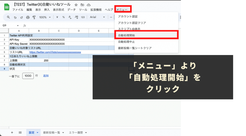Choose 自動処理中止 from the menu

pos(146,42)
